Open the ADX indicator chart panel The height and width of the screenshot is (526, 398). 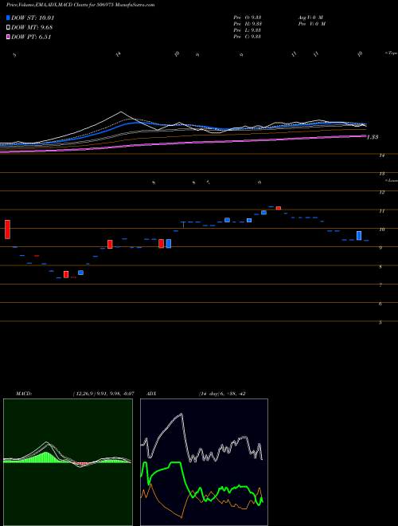click(204, 462)
